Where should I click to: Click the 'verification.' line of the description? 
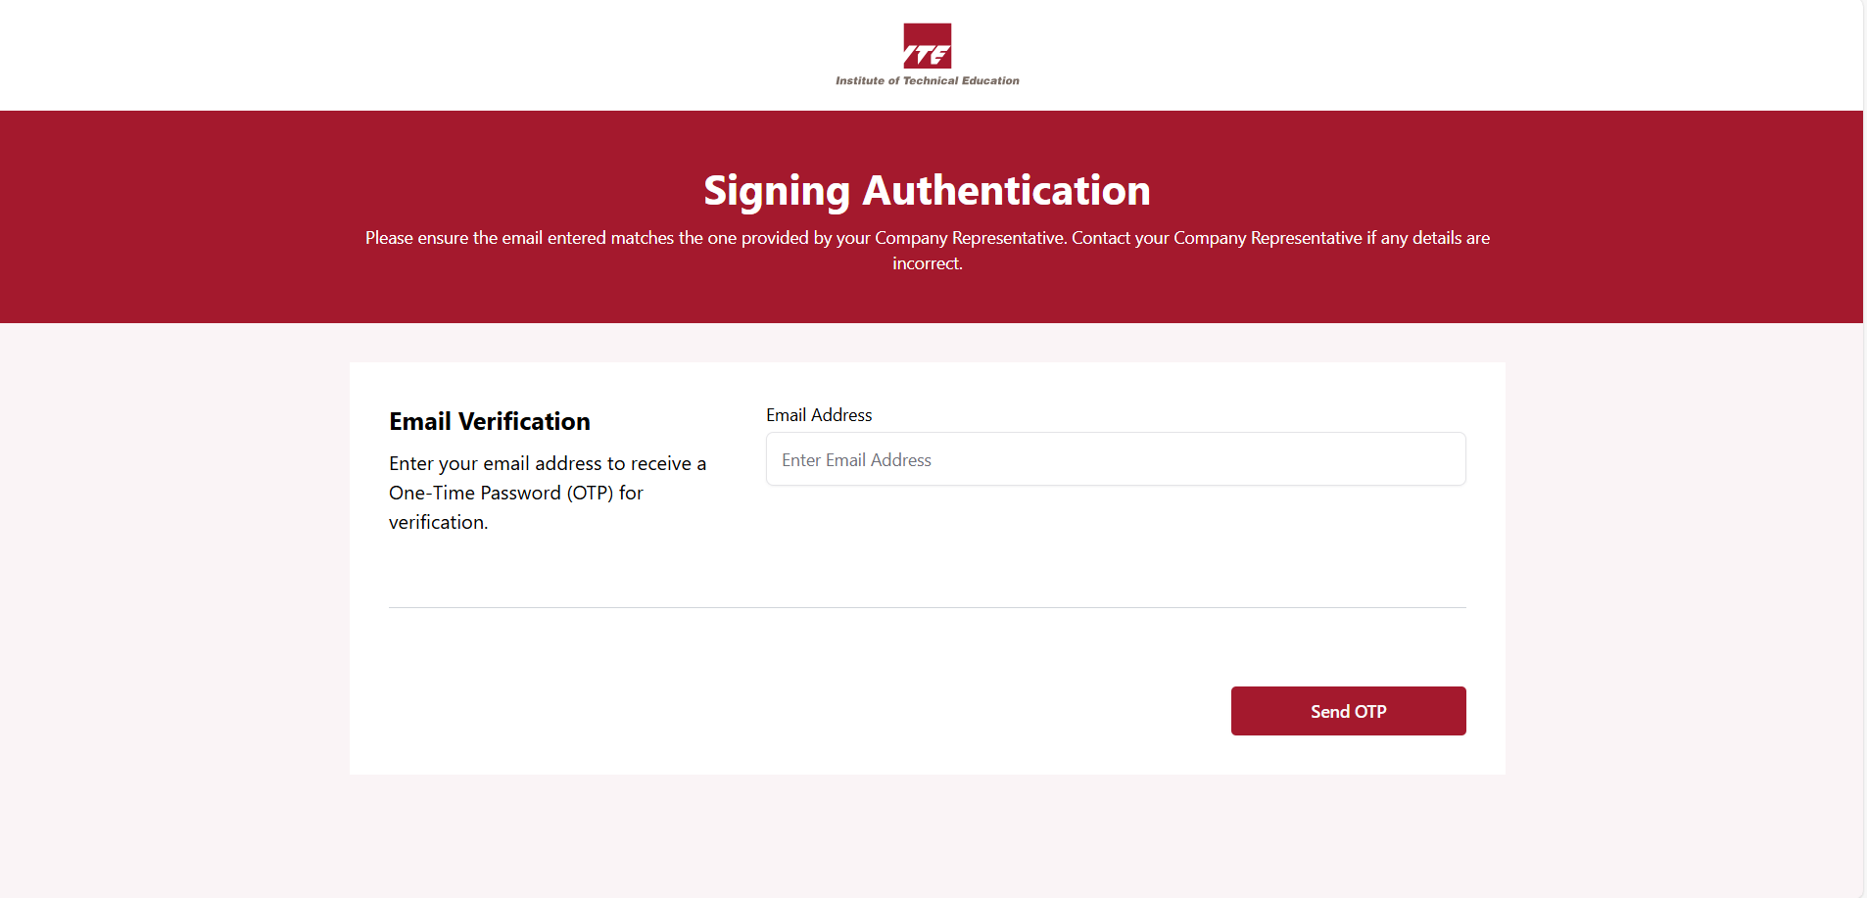[x=438, y=523]
